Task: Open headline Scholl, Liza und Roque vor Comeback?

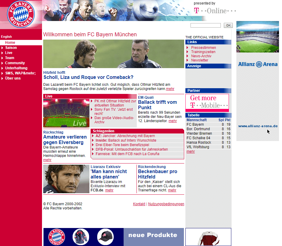Action: point(88,77)
